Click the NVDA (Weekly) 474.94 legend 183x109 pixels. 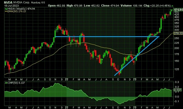tap(21, 9)
